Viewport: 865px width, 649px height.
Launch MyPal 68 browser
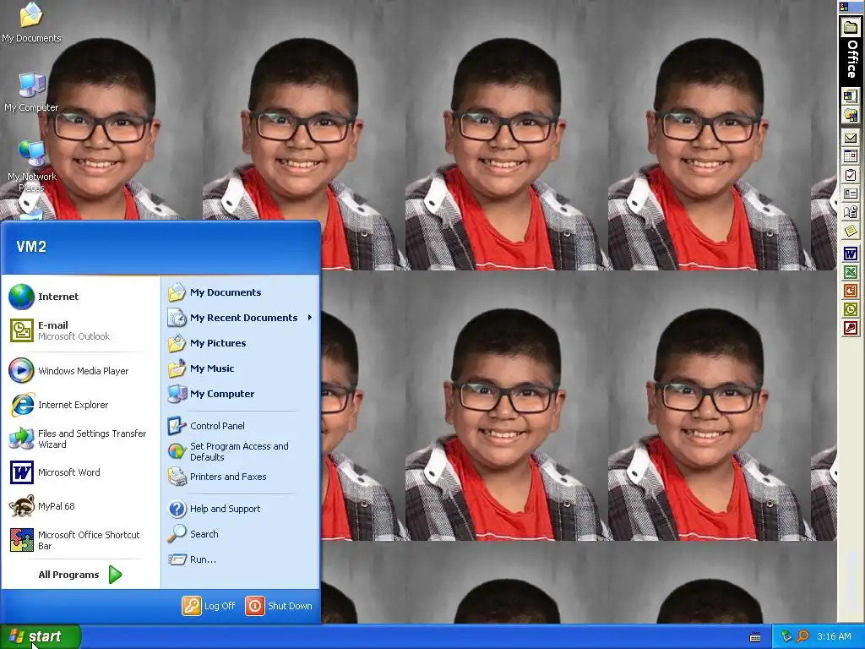point(80,506)
